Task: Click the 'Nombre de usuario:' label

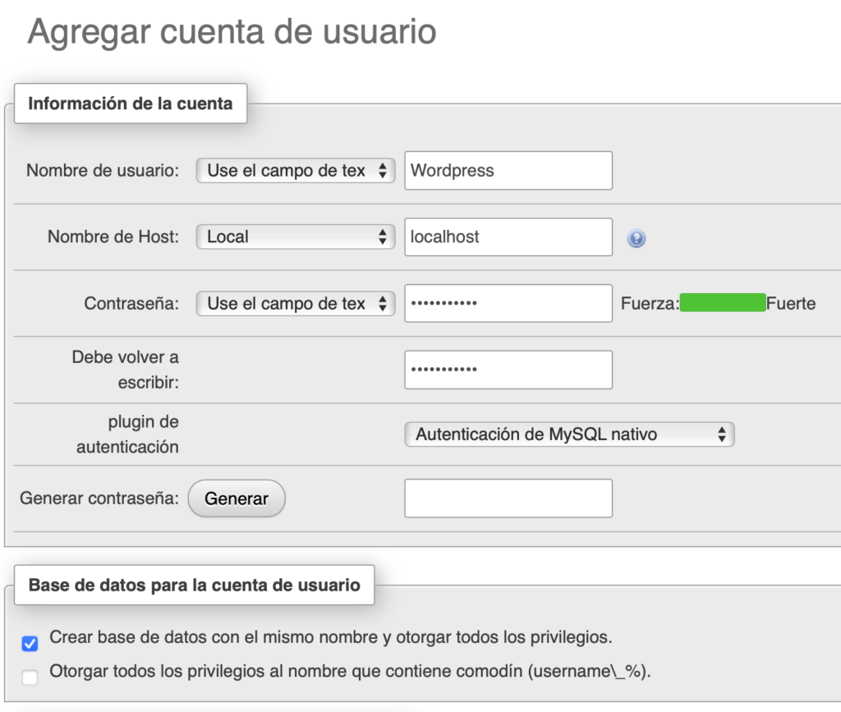Action: [x=103, y=171]
